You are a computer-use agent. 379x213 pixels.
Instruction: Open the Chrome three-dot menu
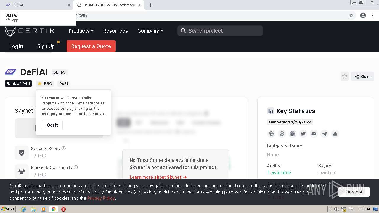pos(372,15)
